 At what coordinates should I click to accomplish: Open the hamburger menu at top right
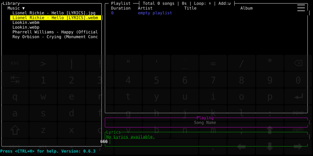[301, 8]
